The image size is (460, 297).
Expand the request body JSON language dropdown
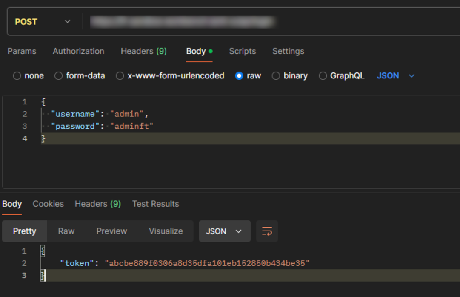[x=395, y=76]
